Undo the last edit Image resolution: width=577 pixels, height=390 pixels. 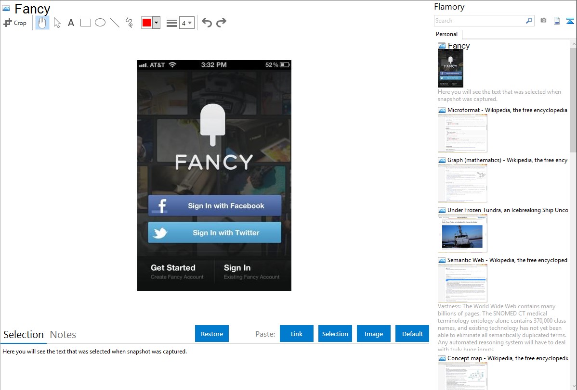[x=207, y=23]
